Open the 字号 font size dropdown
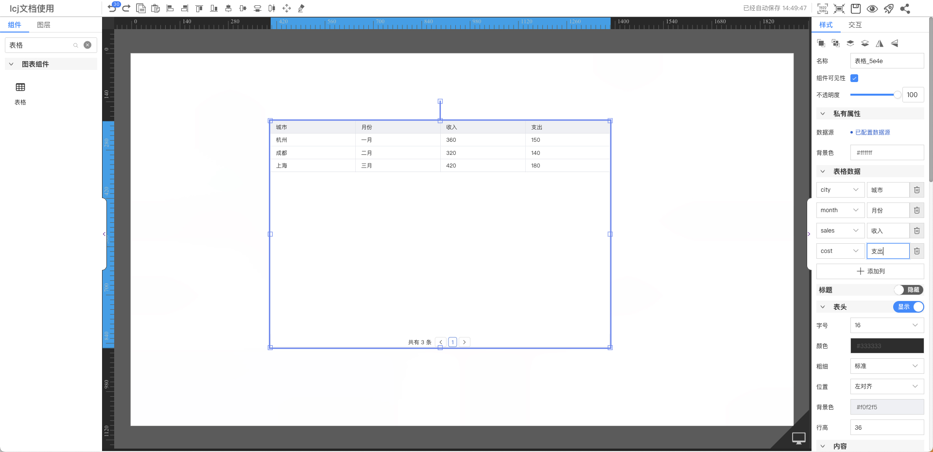The image size is (933, 452). point(887,325)
